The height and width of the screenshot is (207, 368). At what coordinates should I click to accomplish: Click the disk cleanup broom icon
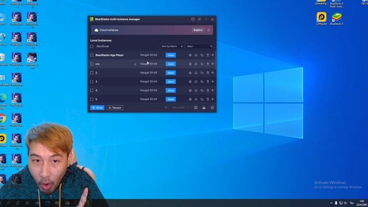(x=204, y=108)
